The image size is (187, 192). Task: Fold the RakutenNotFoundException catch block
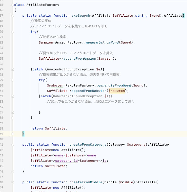coord(13,96)
